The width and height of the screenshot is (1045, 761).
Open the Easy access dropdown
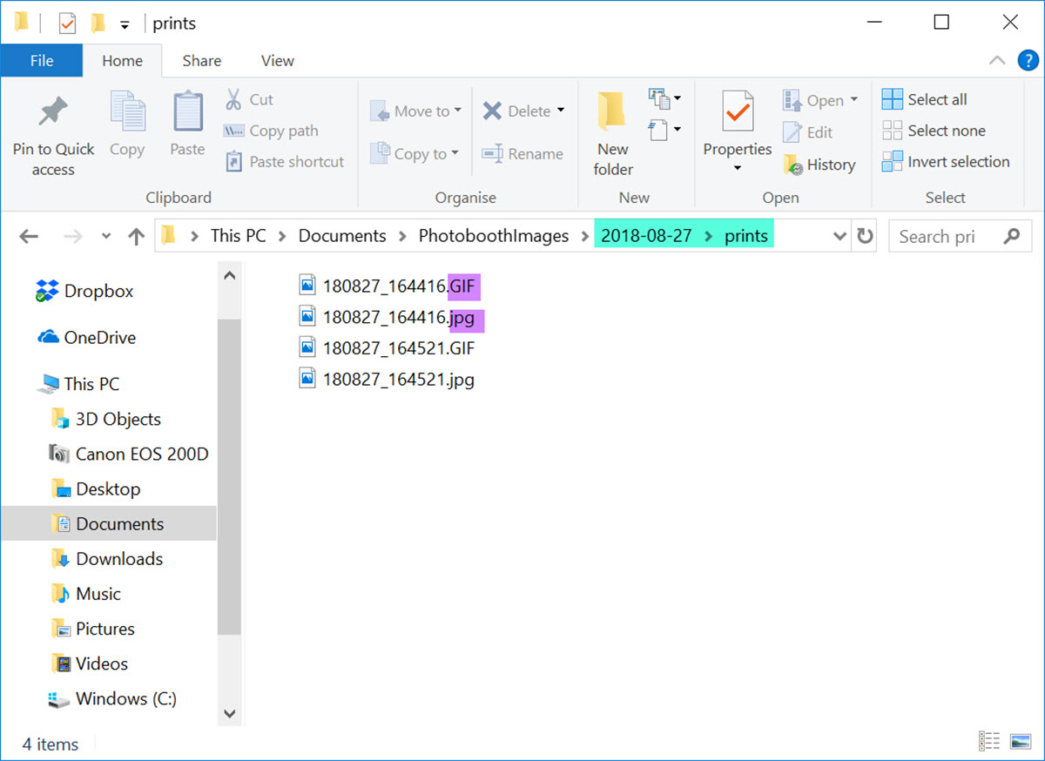point(664,131)
